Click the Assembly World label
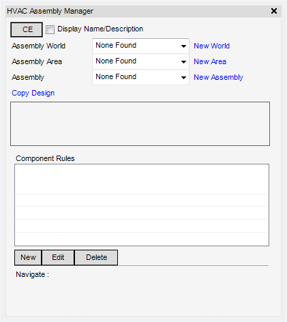The image size is (287, 322). tap(39, 46)
